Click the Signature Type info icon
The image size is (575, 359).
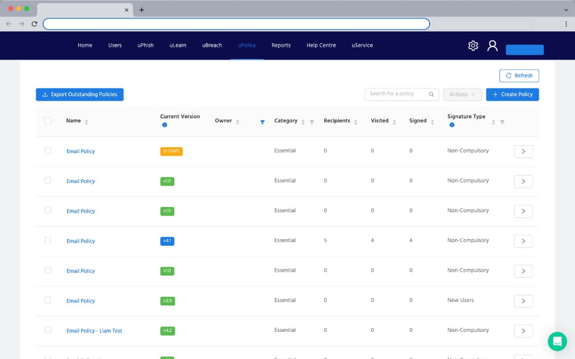[452, 125]
